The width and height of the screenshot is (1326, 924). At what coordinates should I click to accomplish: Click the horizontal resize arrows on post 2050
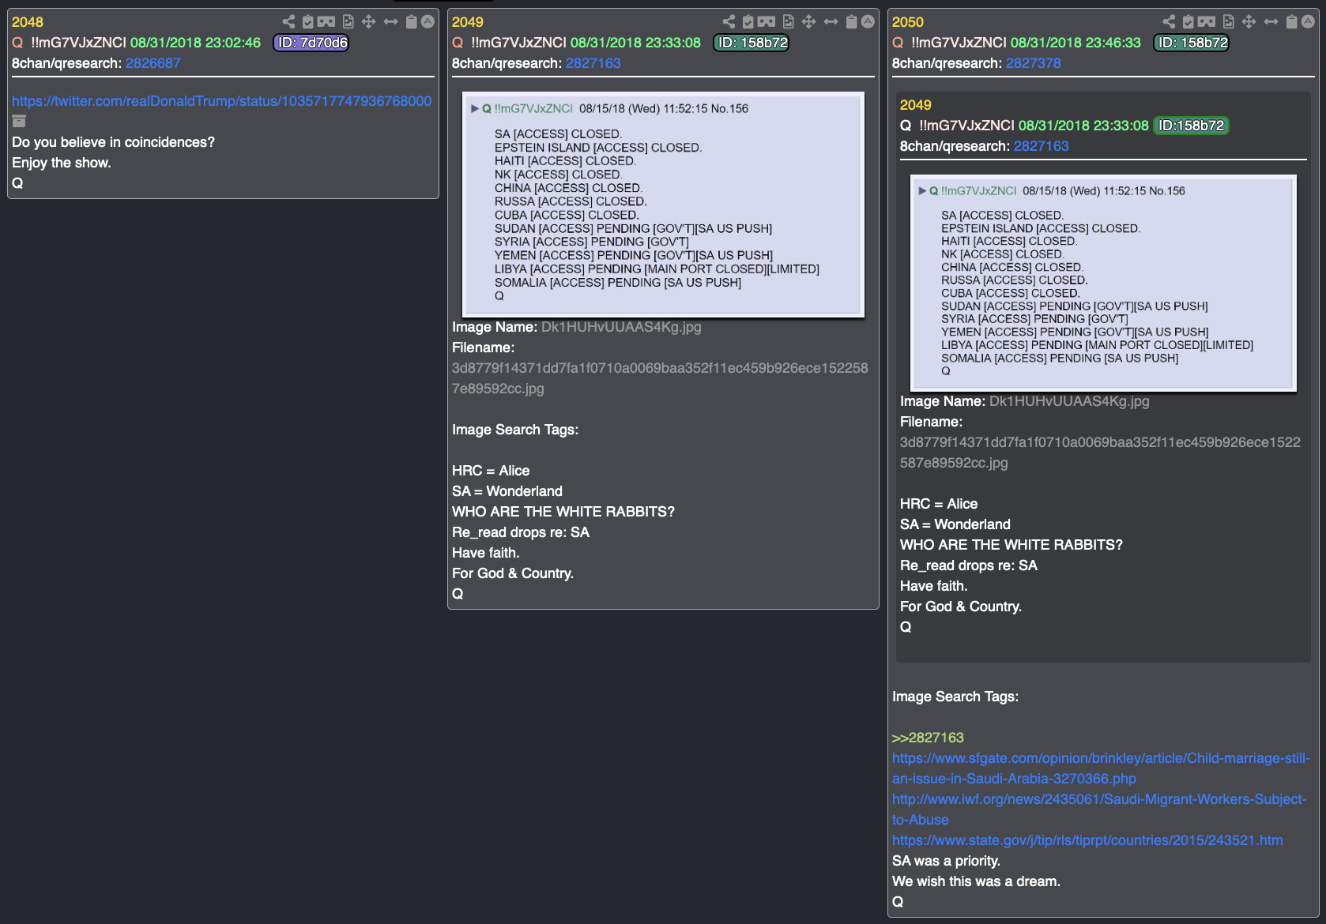(x=1271, y=22)
